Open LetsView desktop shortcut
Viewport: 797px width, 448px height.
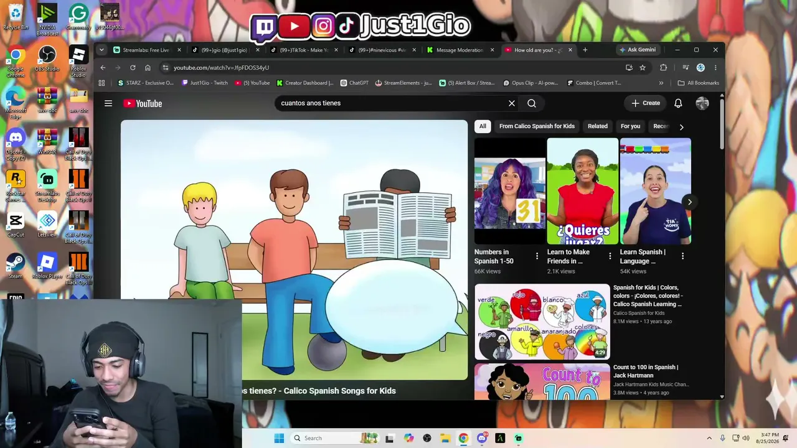coord(47,225)
